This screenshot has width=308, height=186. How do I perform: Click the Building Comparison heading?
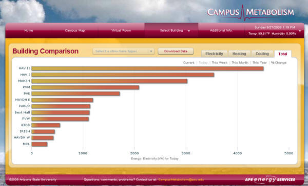coord(45,51)
